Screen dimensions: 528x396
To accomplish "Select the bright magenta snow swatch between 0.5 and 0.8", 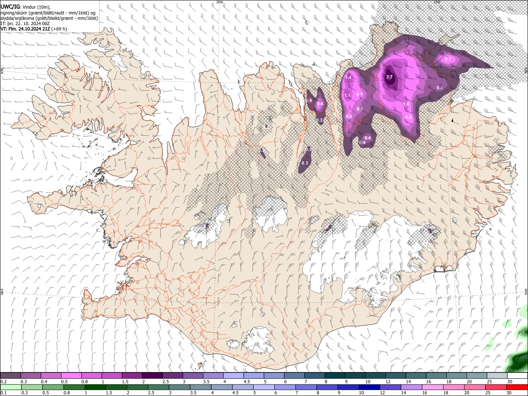I will tap(71, 376).
